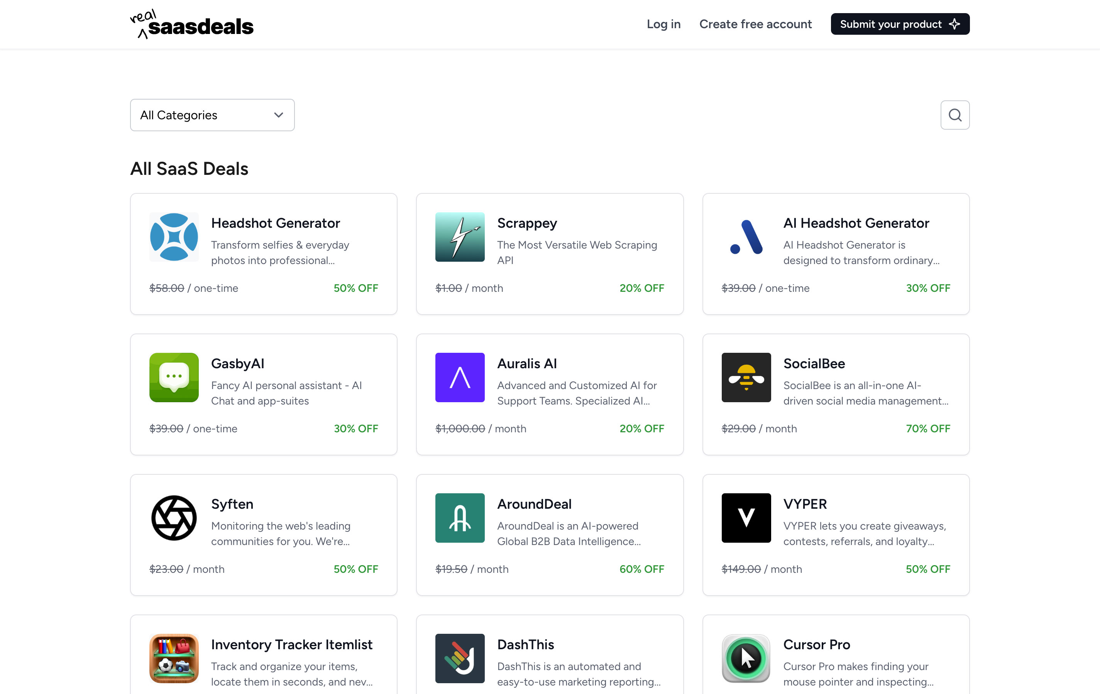Image resolution: width=1100 pixels, height=694 pixels.
Task: Open the GasbyAI deal title
Action: click(237, 364)
